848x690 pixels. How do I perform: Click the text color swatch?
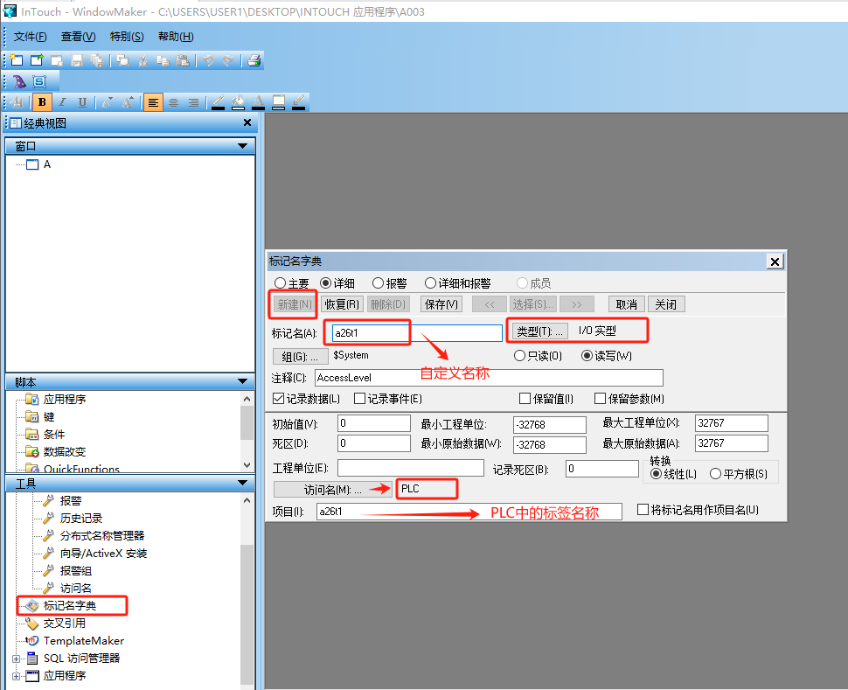[x=256, y=102]
